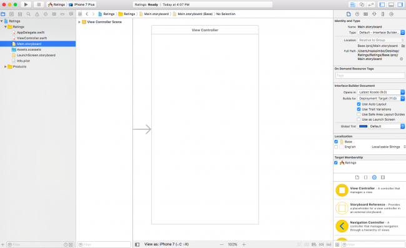Select the iPhone 7 Plus run destination
This screenshot has width=406, height=248.
coord(82,4)
